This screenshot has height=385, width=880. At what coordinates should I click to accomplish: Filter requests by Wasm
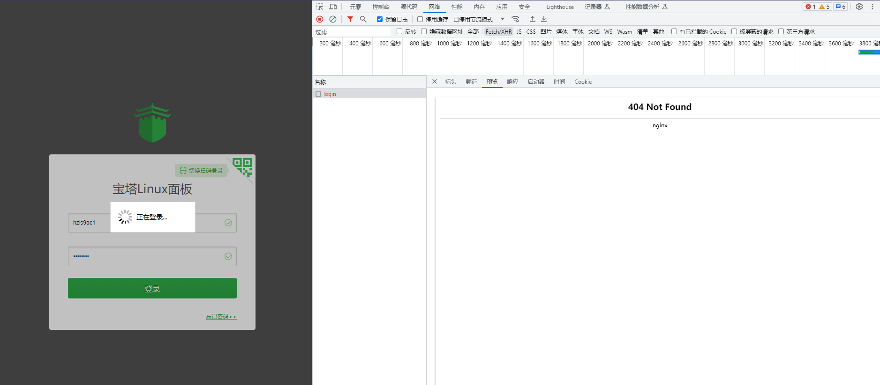click(624, 31)
